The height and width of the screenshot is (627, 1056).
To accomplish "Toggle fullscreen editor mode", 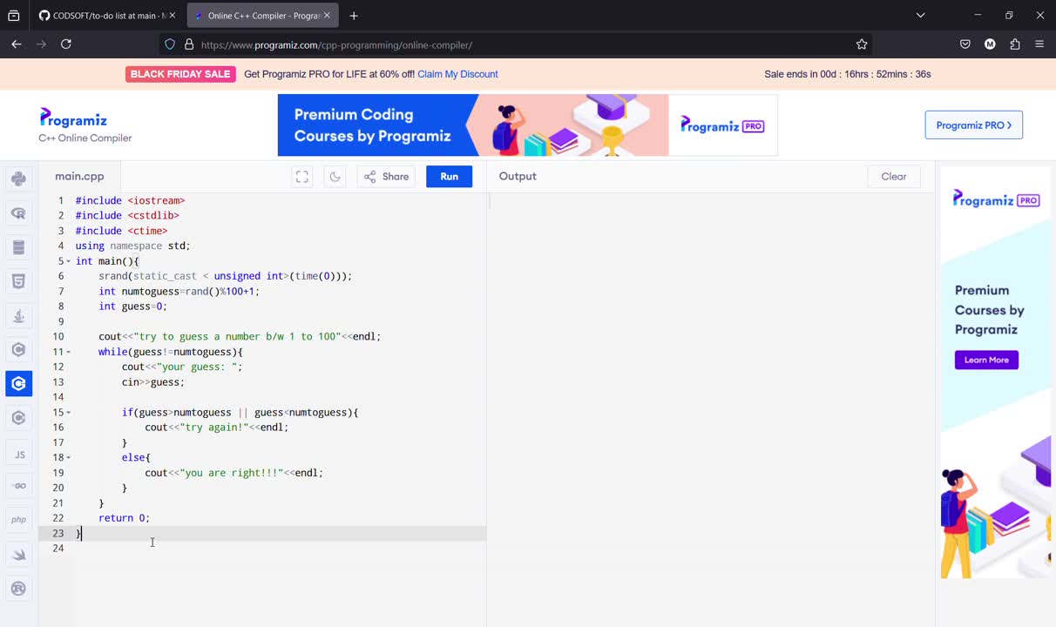I will 302,177.
